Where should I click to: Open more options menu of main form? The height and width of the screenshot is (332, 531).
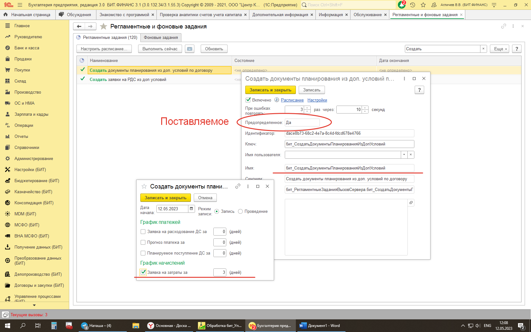point(513,26)
